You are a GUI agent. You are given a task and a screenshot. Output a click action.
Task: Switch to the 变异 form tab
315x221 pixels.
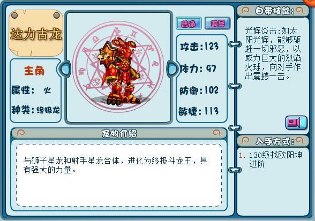[x=217, y=24]
